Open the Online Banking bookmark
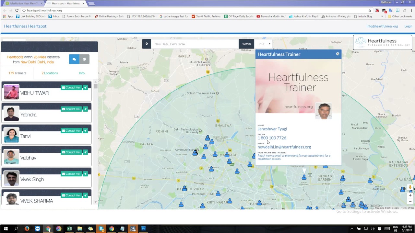 (109, 16)
